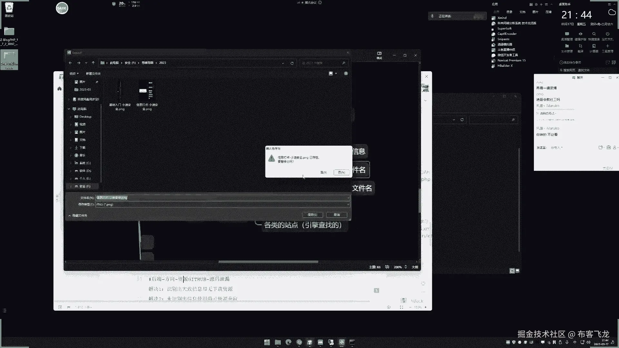This screenshot has height=348, width=619.
Task: Click 否(N) to decline replacing file
Action: (x=341, y=172)
